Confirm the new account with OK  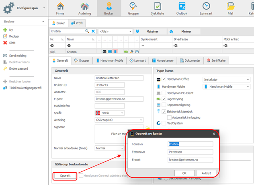[x=184, y=173]
